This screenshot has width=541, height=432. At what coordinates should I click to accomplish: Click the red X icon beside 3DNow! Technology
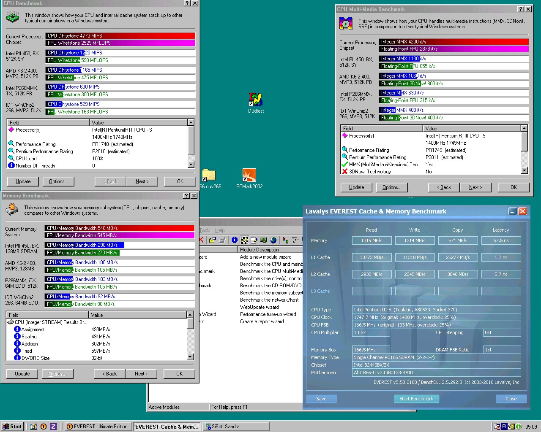click(344, 171)
